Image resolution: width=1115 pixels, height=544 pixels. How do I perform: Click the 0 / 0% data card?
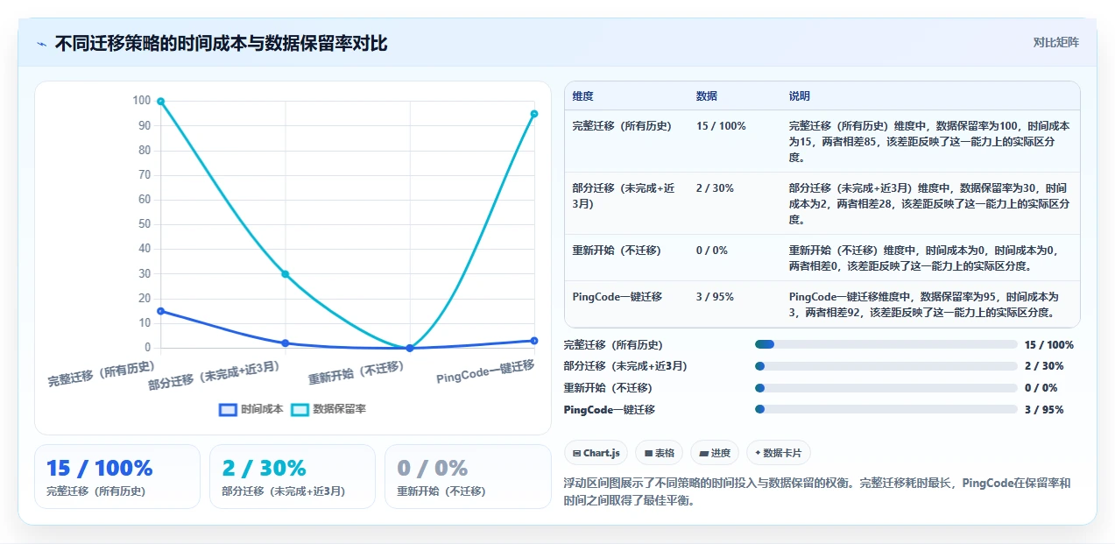(x=468, y=477)
